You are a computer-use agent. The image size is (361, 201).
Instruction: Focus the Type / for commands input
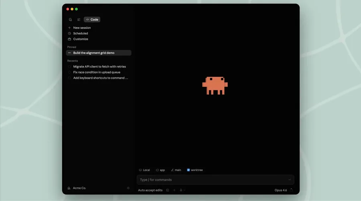pyautogui.click(x=213, y=180)
